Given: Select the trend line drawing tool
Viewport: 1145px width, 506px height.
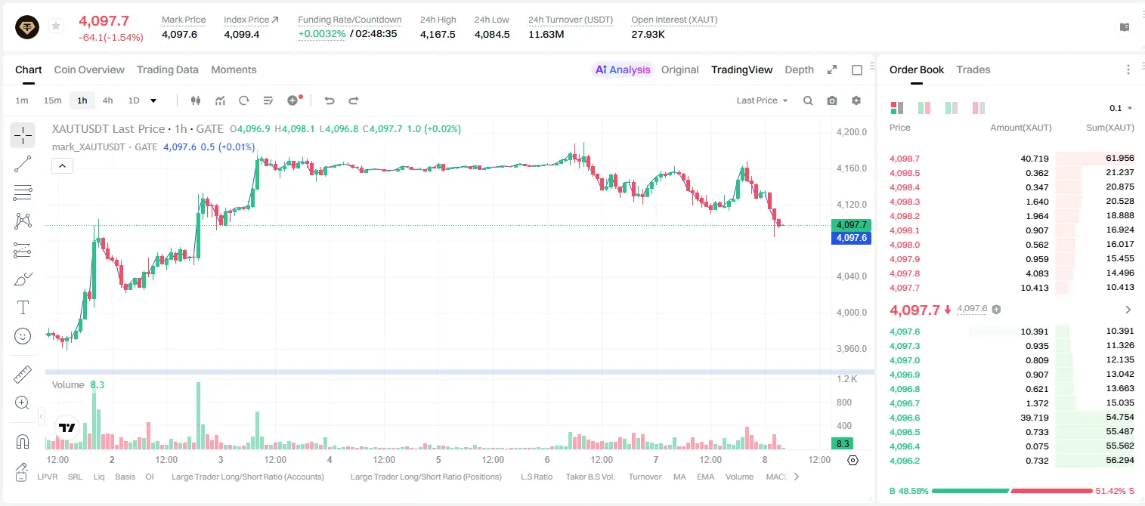Looking at the screenshot, I should click(x=23, y=164).
